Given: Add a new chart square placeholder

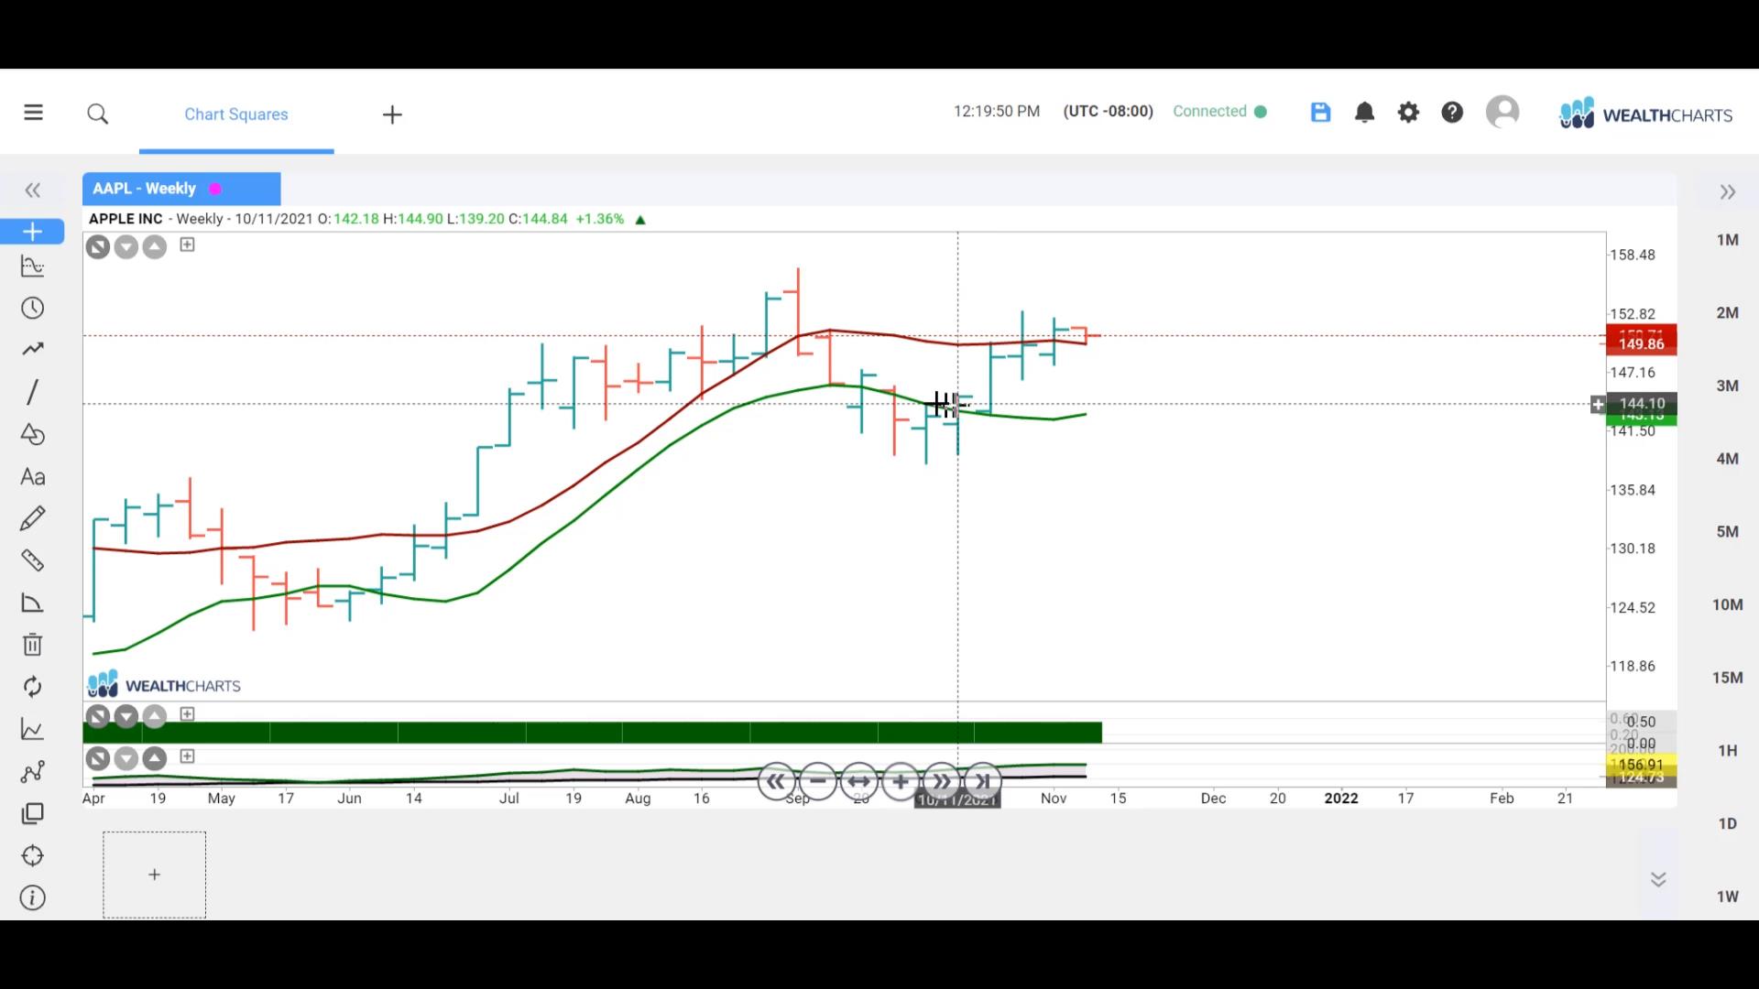Looking at the screenshot, I should [x=154, y=875].
